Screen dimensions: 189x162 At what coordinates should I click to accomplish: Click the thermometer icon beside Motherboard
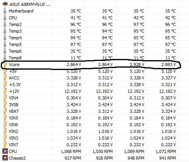[5, 11]
